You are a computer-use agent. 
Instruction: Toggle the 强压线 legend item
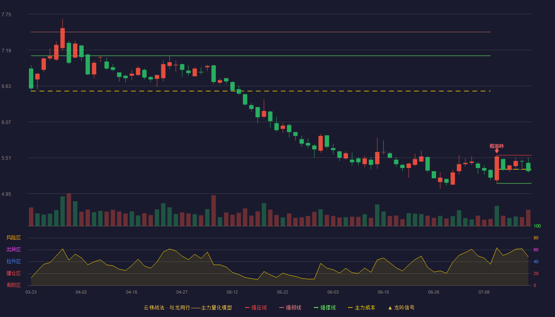pos(256,307)
